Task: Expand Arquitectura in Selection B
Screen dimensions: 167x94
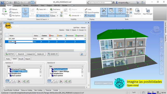Action: pyautogui.click(x=51, y=74)
